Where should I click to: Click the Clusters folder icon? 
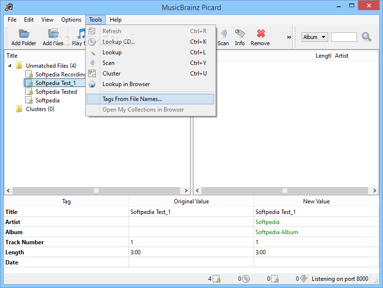pos(19,109)
